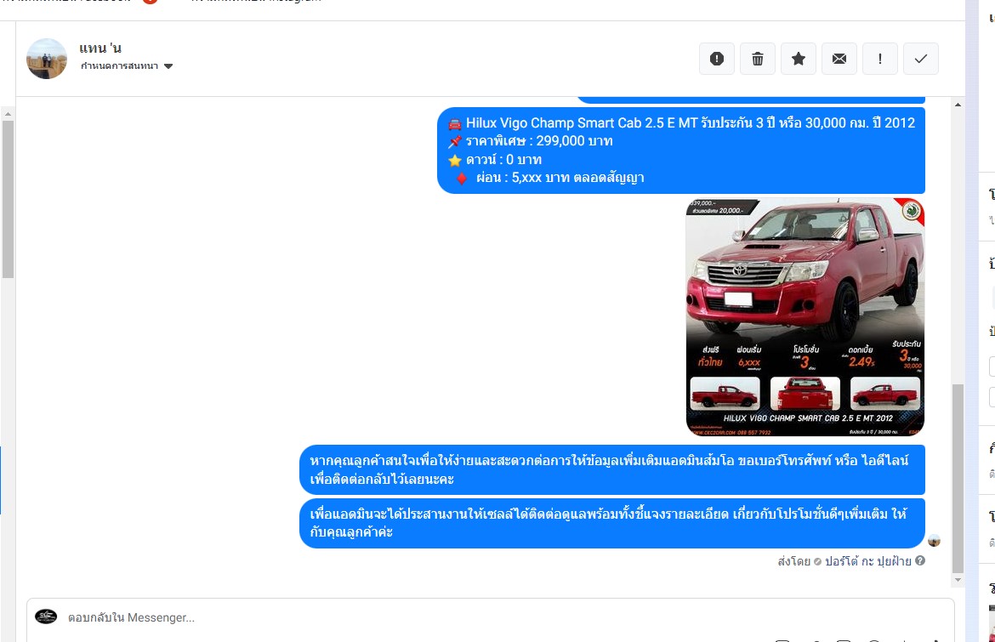This screenshot has width=995, height=642.
Task: Click page avatar in reply box
Action: (x=46, y=616)
